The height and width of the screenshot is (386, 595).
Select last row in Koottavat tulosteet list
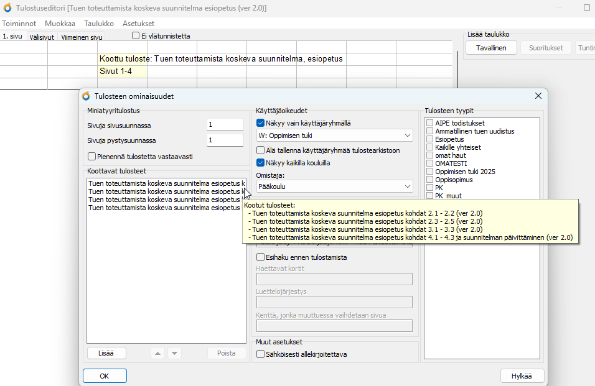click(x=166, y=208)
